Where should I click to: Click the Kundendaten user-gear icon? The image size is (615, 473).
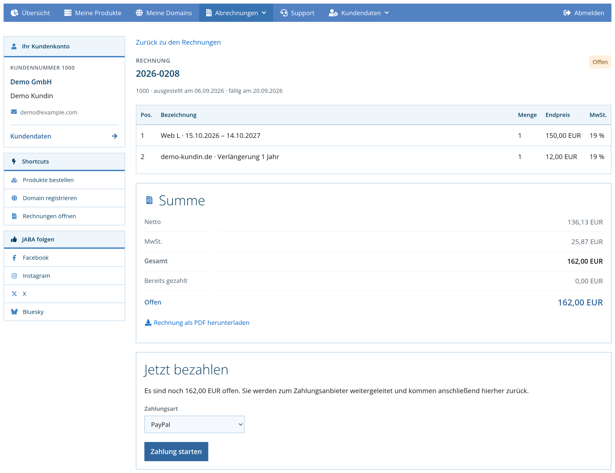pos(333,13)
